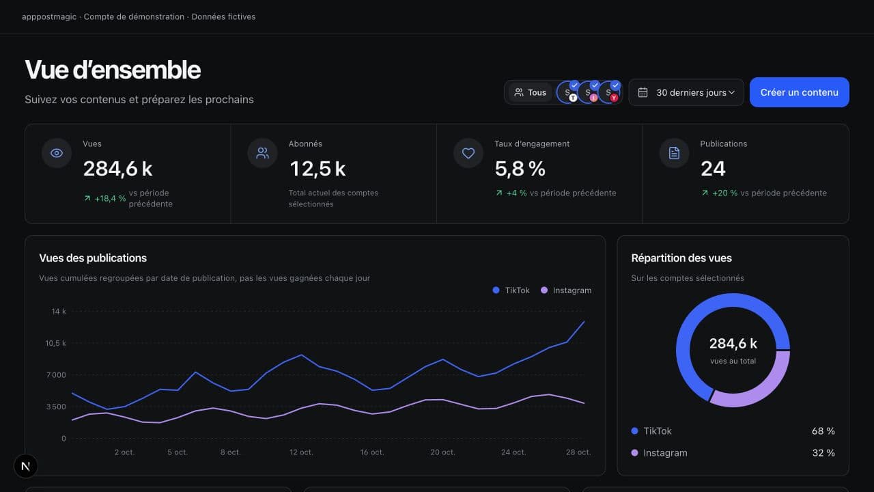Screen dimensions: 874x492
Task: Click the round N logo badge
Action: tap(26, 466)
